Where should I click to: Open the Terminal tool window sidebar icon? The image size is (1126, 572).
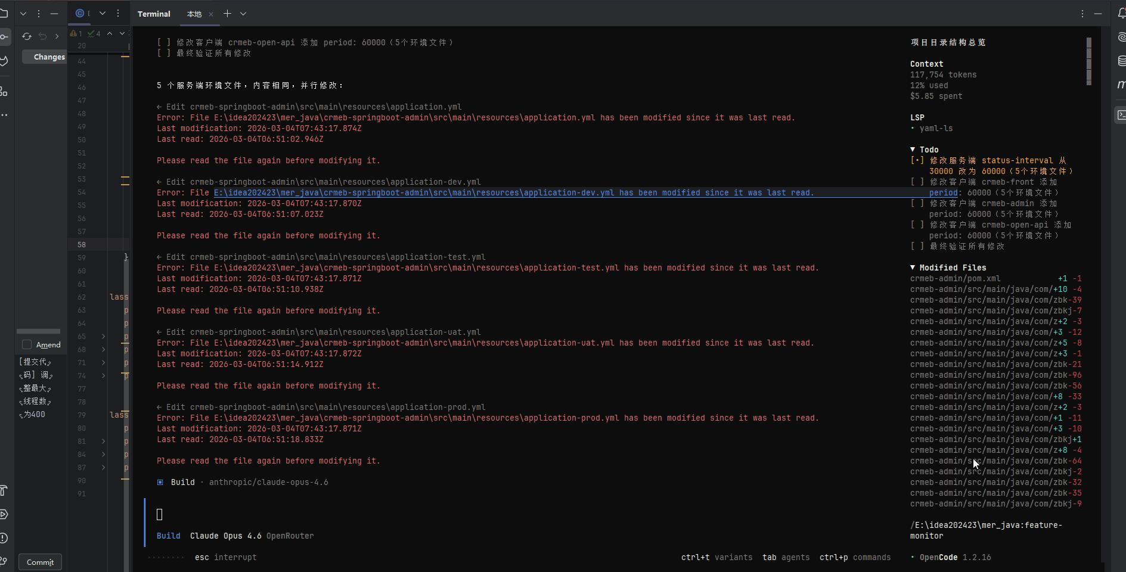pyautogui.click(x=1121, y=115)
